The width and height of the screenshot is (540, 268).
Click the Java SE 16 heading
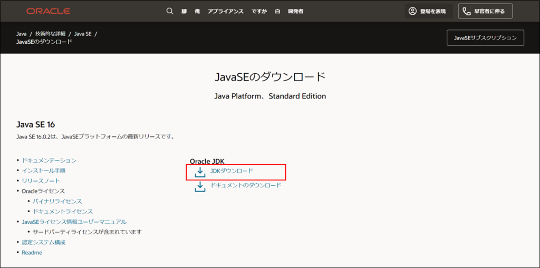[36, 125]
